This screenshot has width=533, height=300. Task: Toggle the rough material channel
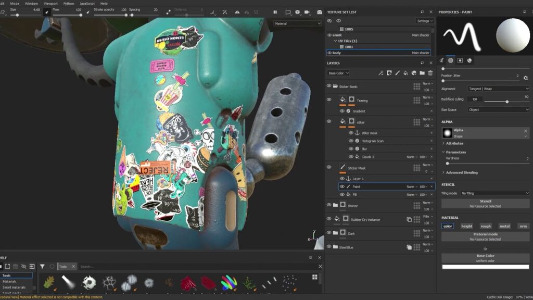[x=486, y=226]
